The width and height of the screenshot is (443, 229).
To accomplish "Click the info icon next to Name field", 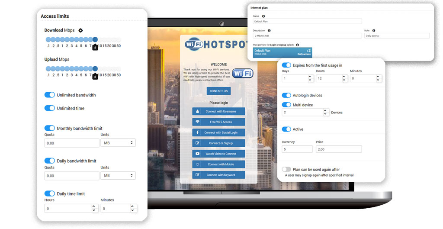I will pos(263,16).
